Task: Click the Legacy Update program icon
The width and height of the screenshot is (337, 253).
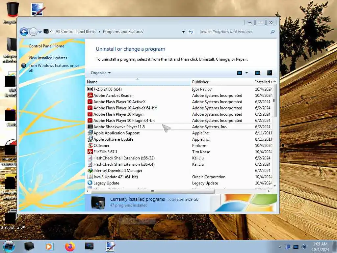Action: pos(90,183)
